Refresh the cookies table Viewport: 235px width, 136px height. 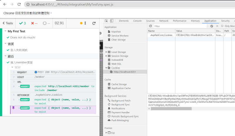150,26
